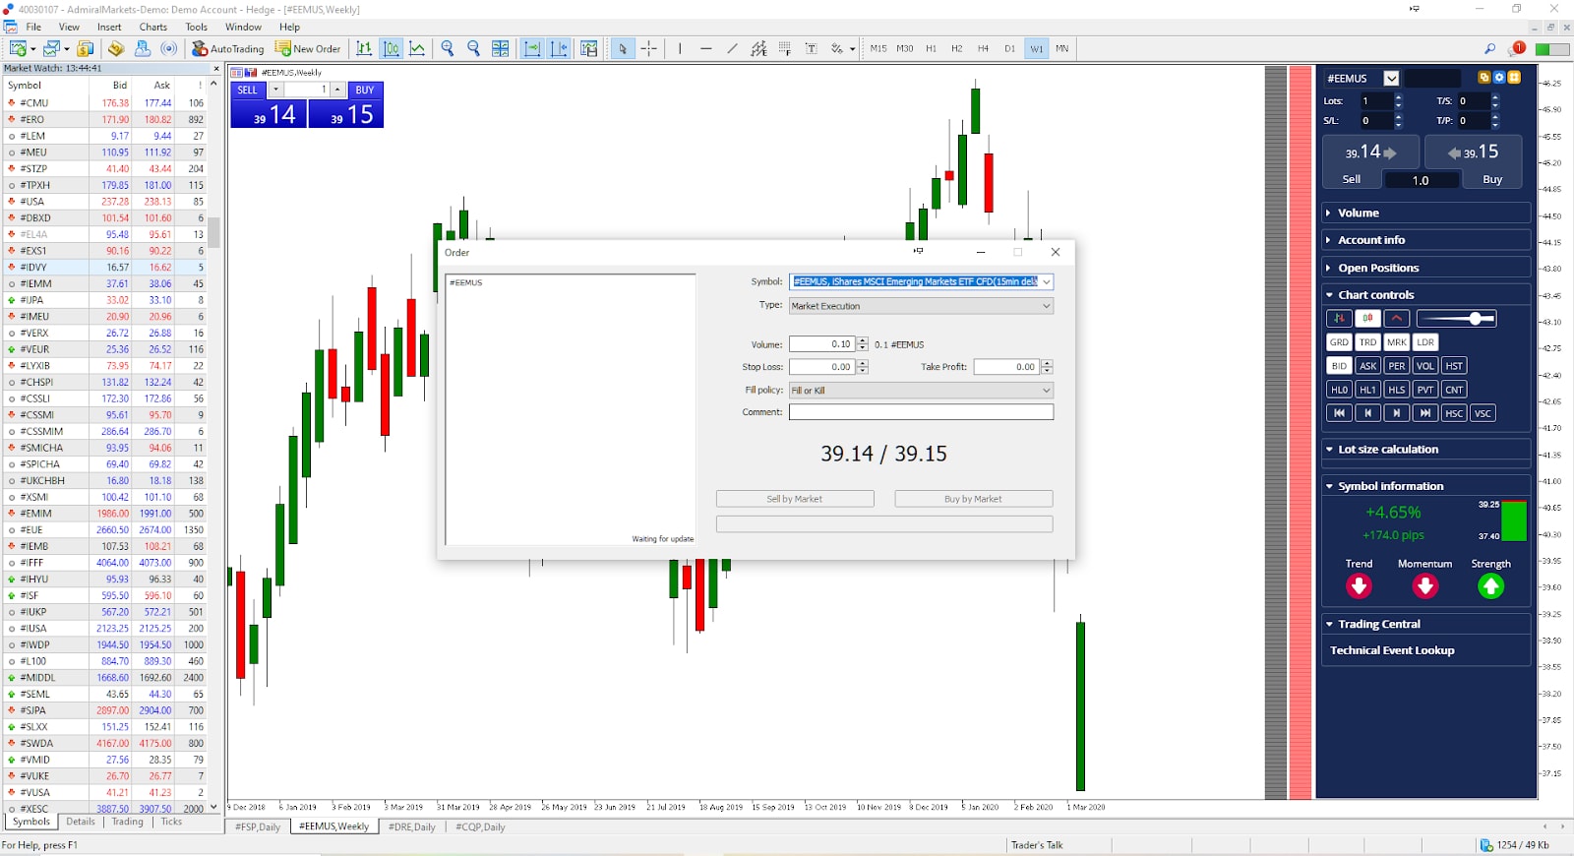Screen dimensions: 1574x856
Task: Toggle the VOL volumes chart control
Action: click(1424, 366)
